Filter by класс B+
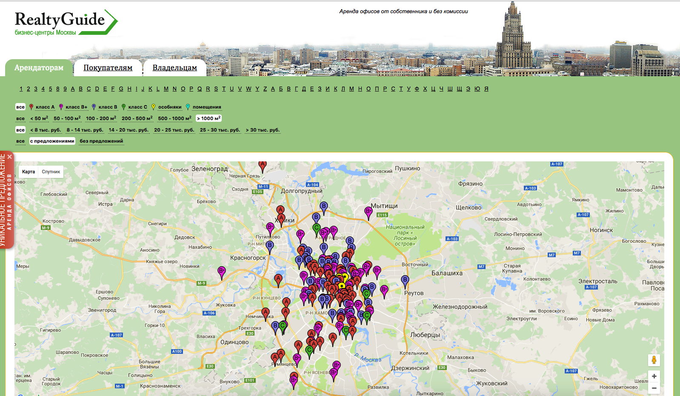680x396 pixels. pyautogui.click(x=76, y=107)
